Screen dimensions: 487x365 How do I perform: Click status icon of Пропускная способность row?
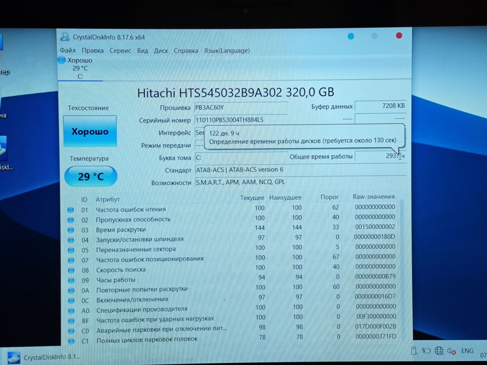(70, 220)
